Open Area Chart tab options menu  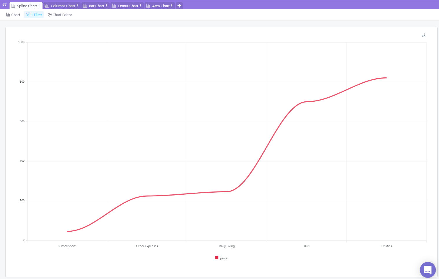(x=172, y=6)
